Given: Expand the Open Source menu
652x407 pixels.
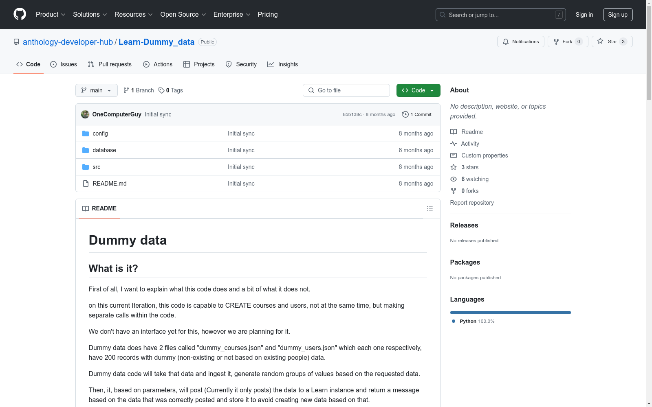Looking at the screenshot, I should tap(183, 14).
